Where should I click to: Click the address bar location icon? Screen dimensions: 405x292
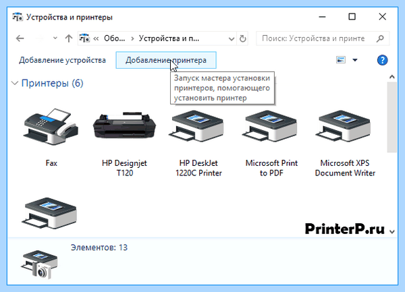pos(84,38)
